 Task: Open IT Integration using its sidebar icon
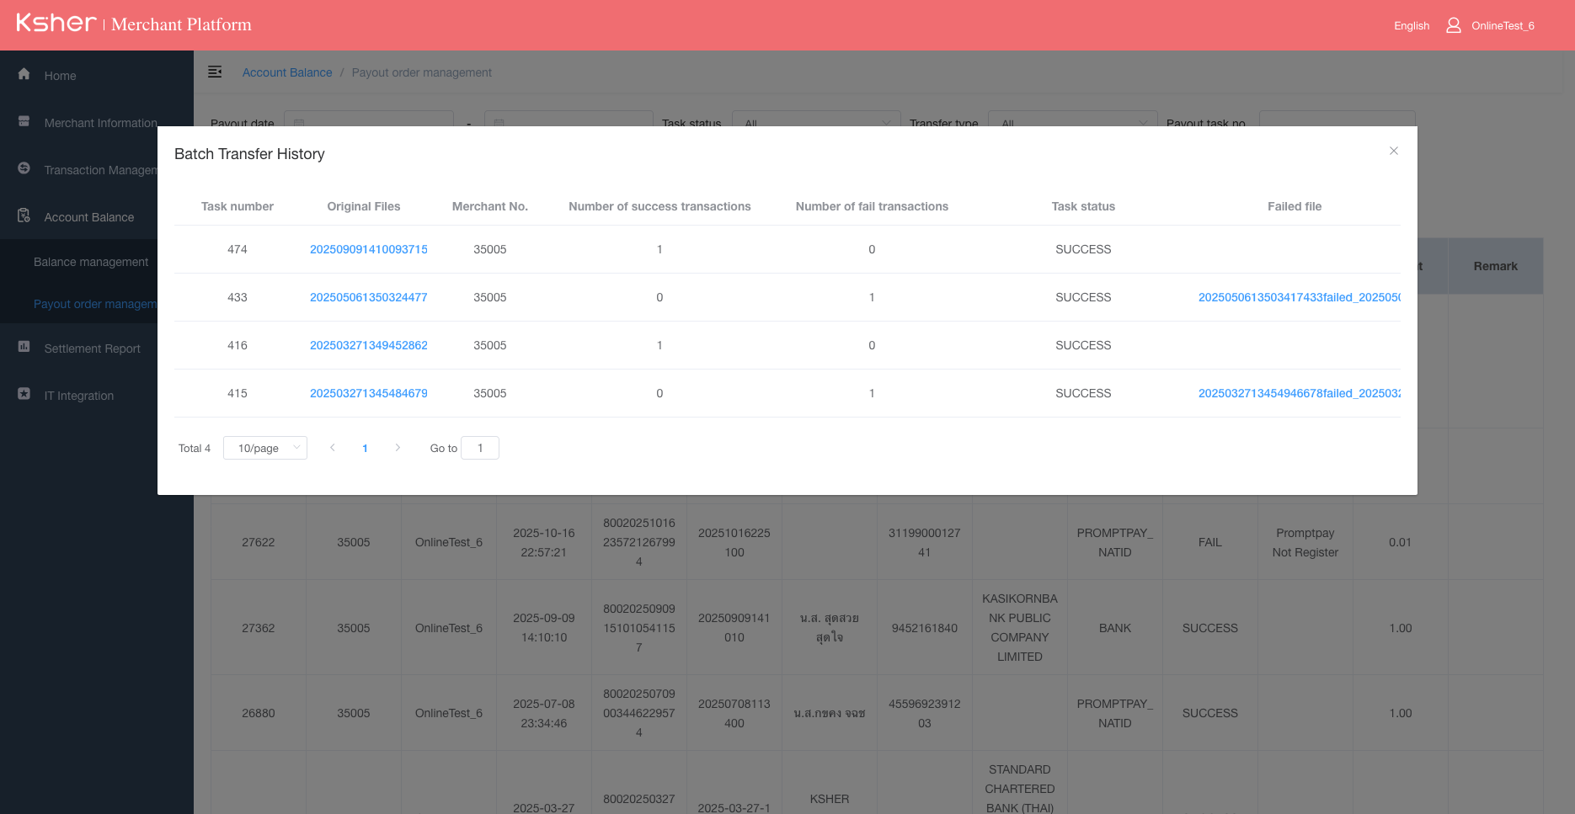[x=24, y=395]
